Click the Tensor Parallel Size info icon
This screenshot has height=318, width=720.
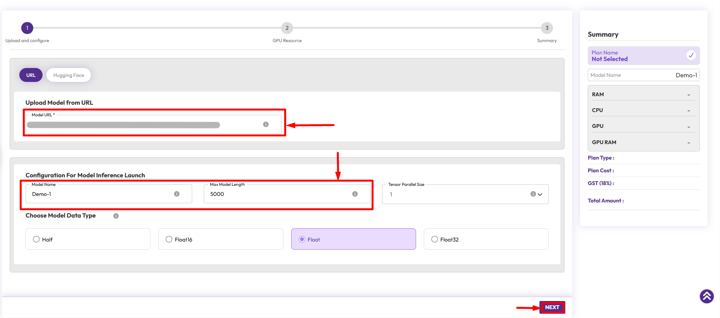[x=533, y=194]
